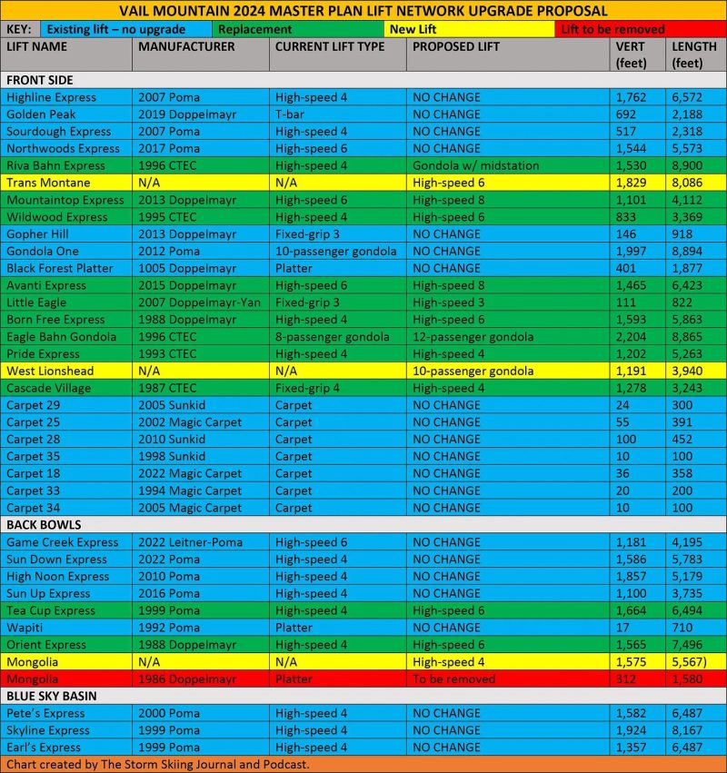The width and height of the screenshot is (727, 773).
Task: Click the yellow 'New Lift' key cell
Action: [x=470, y=29]
